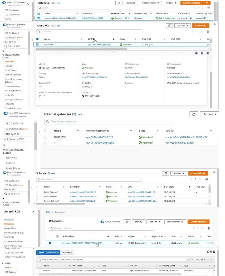Open Databases table preferences gear
Screen dimensions: 225x276
(209, 228)
